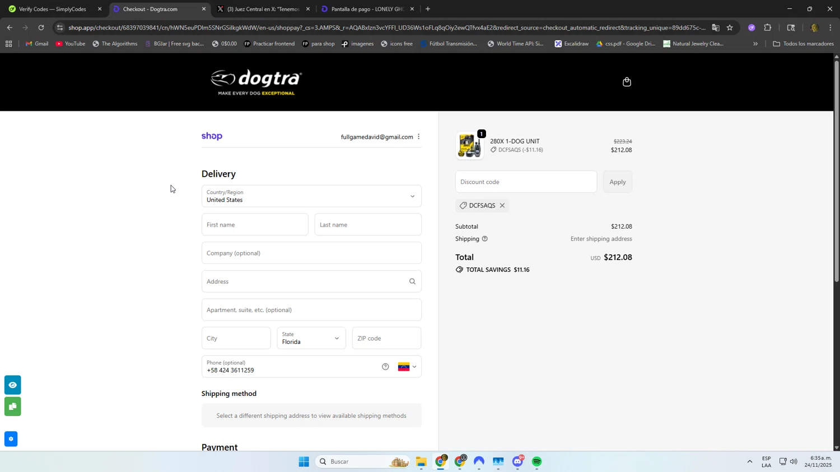Open Chrome from the taskbar

point(441,461)
